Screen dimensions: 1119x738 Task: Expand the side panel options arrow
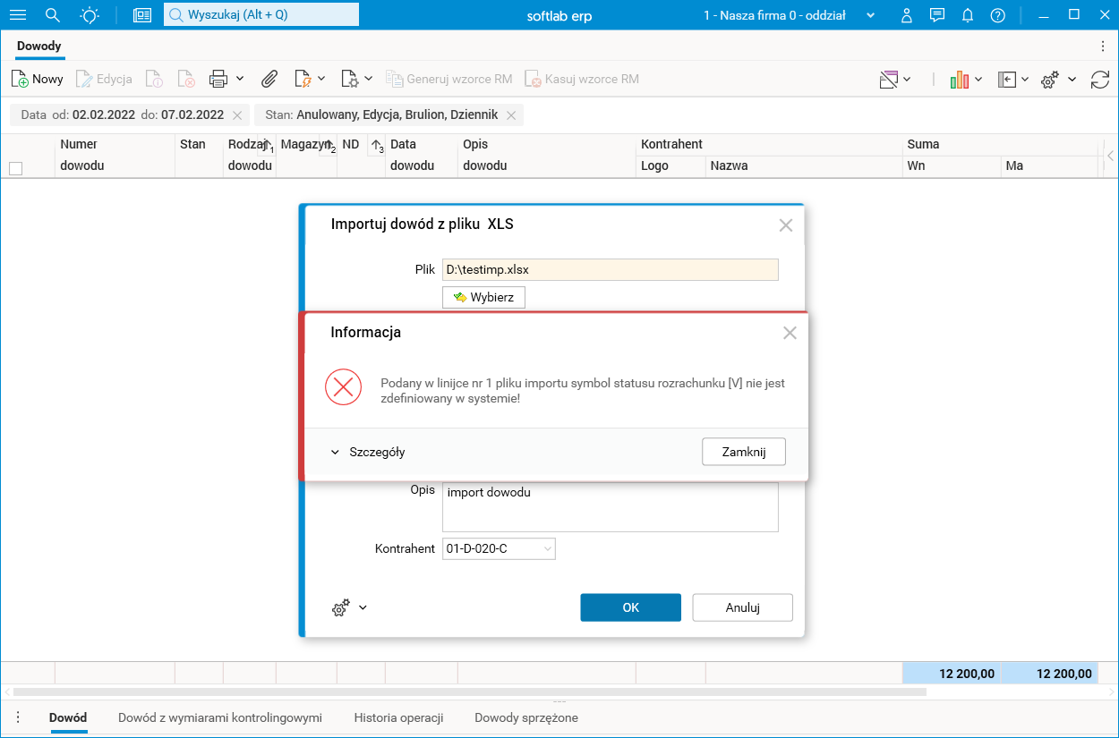point(1025,80)
